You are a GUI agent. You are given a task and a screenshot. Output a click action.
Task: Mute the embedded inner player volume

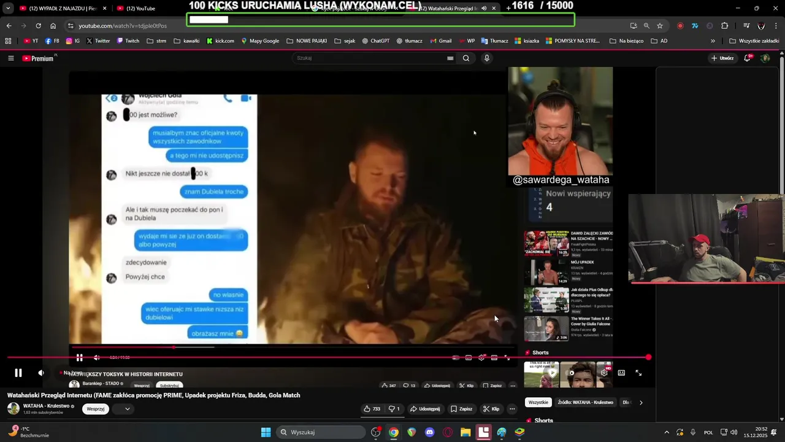96,357
